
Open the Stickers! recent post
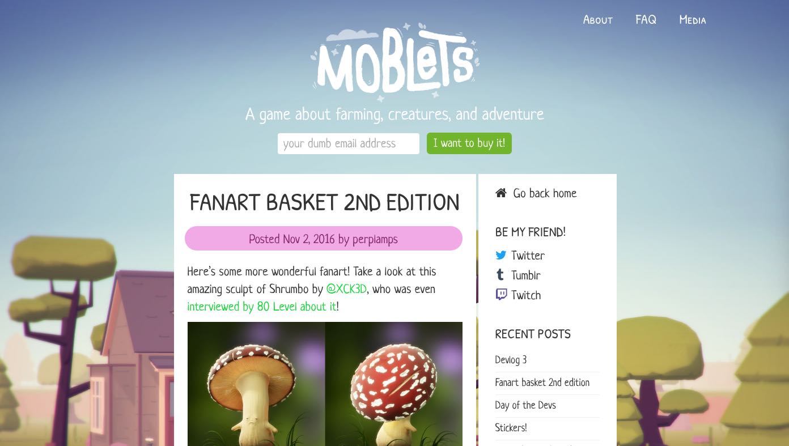click(x=511, y=428)
